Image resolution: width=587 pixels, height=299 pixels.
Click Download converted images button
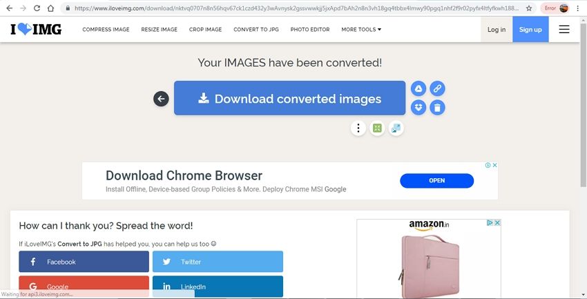pyautogui.click(x=289, y=98)
